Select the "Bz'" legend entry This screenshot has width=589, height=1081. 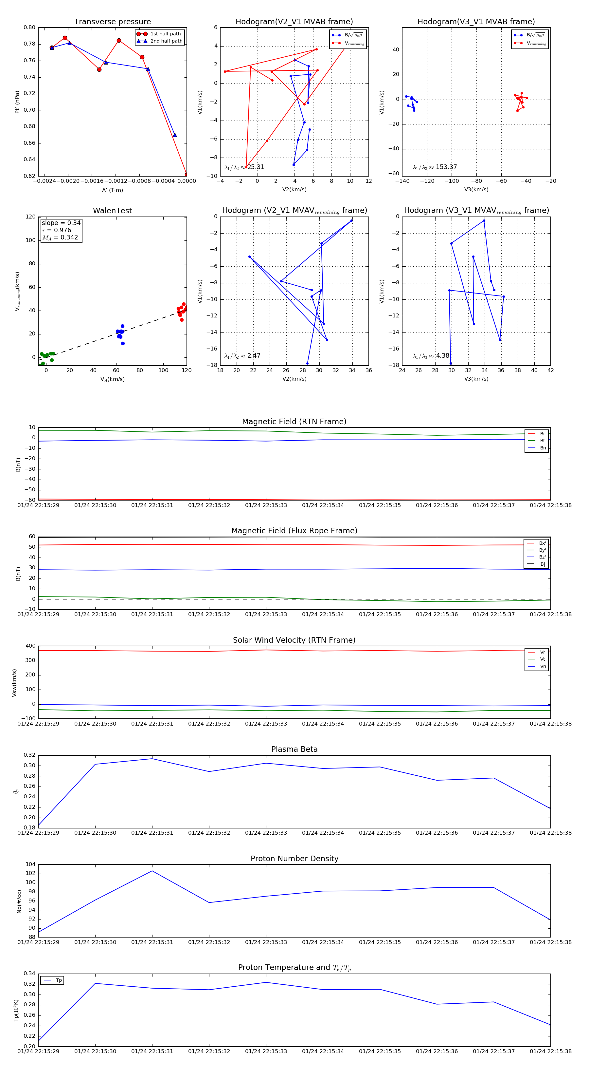[x=536, y=557]
